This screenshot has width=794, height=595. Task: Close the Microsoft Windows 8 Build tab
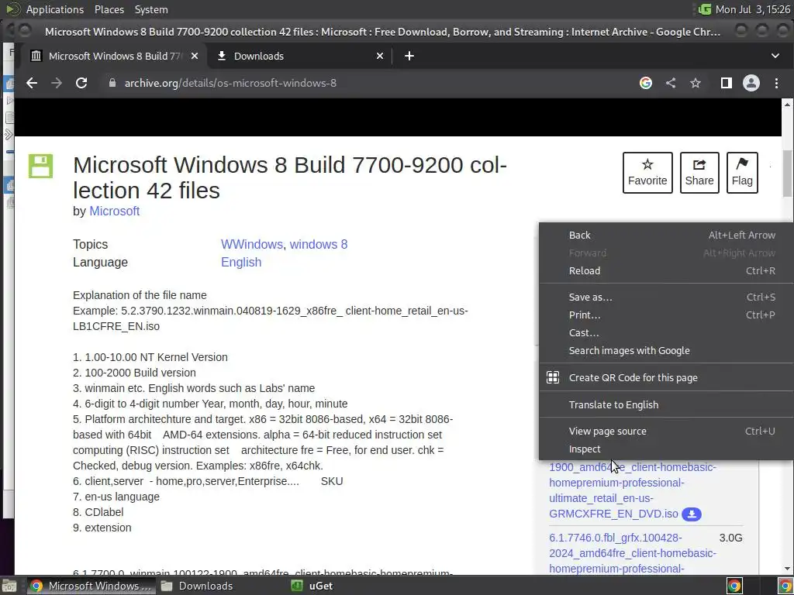click(195, 56)
